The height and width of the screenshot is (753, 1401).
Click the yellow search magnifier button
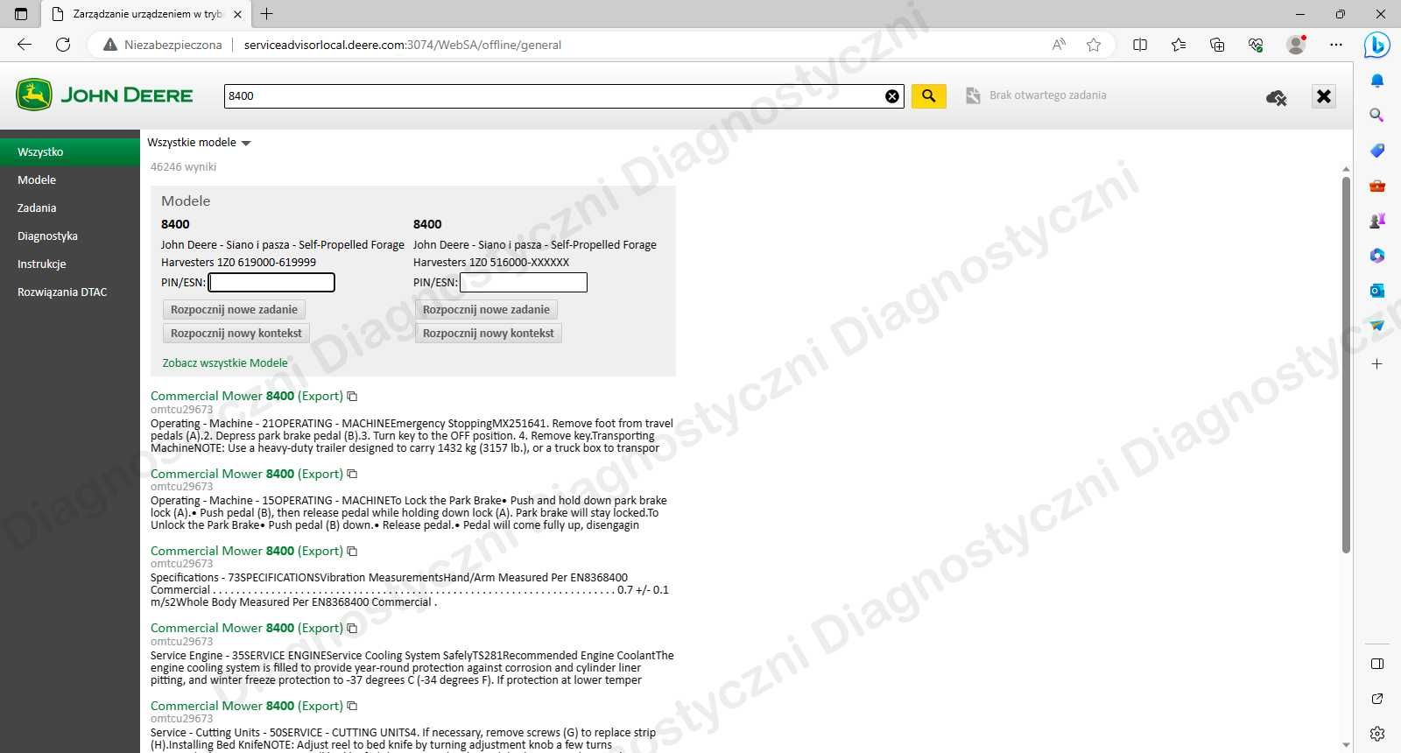pos(928,95)
